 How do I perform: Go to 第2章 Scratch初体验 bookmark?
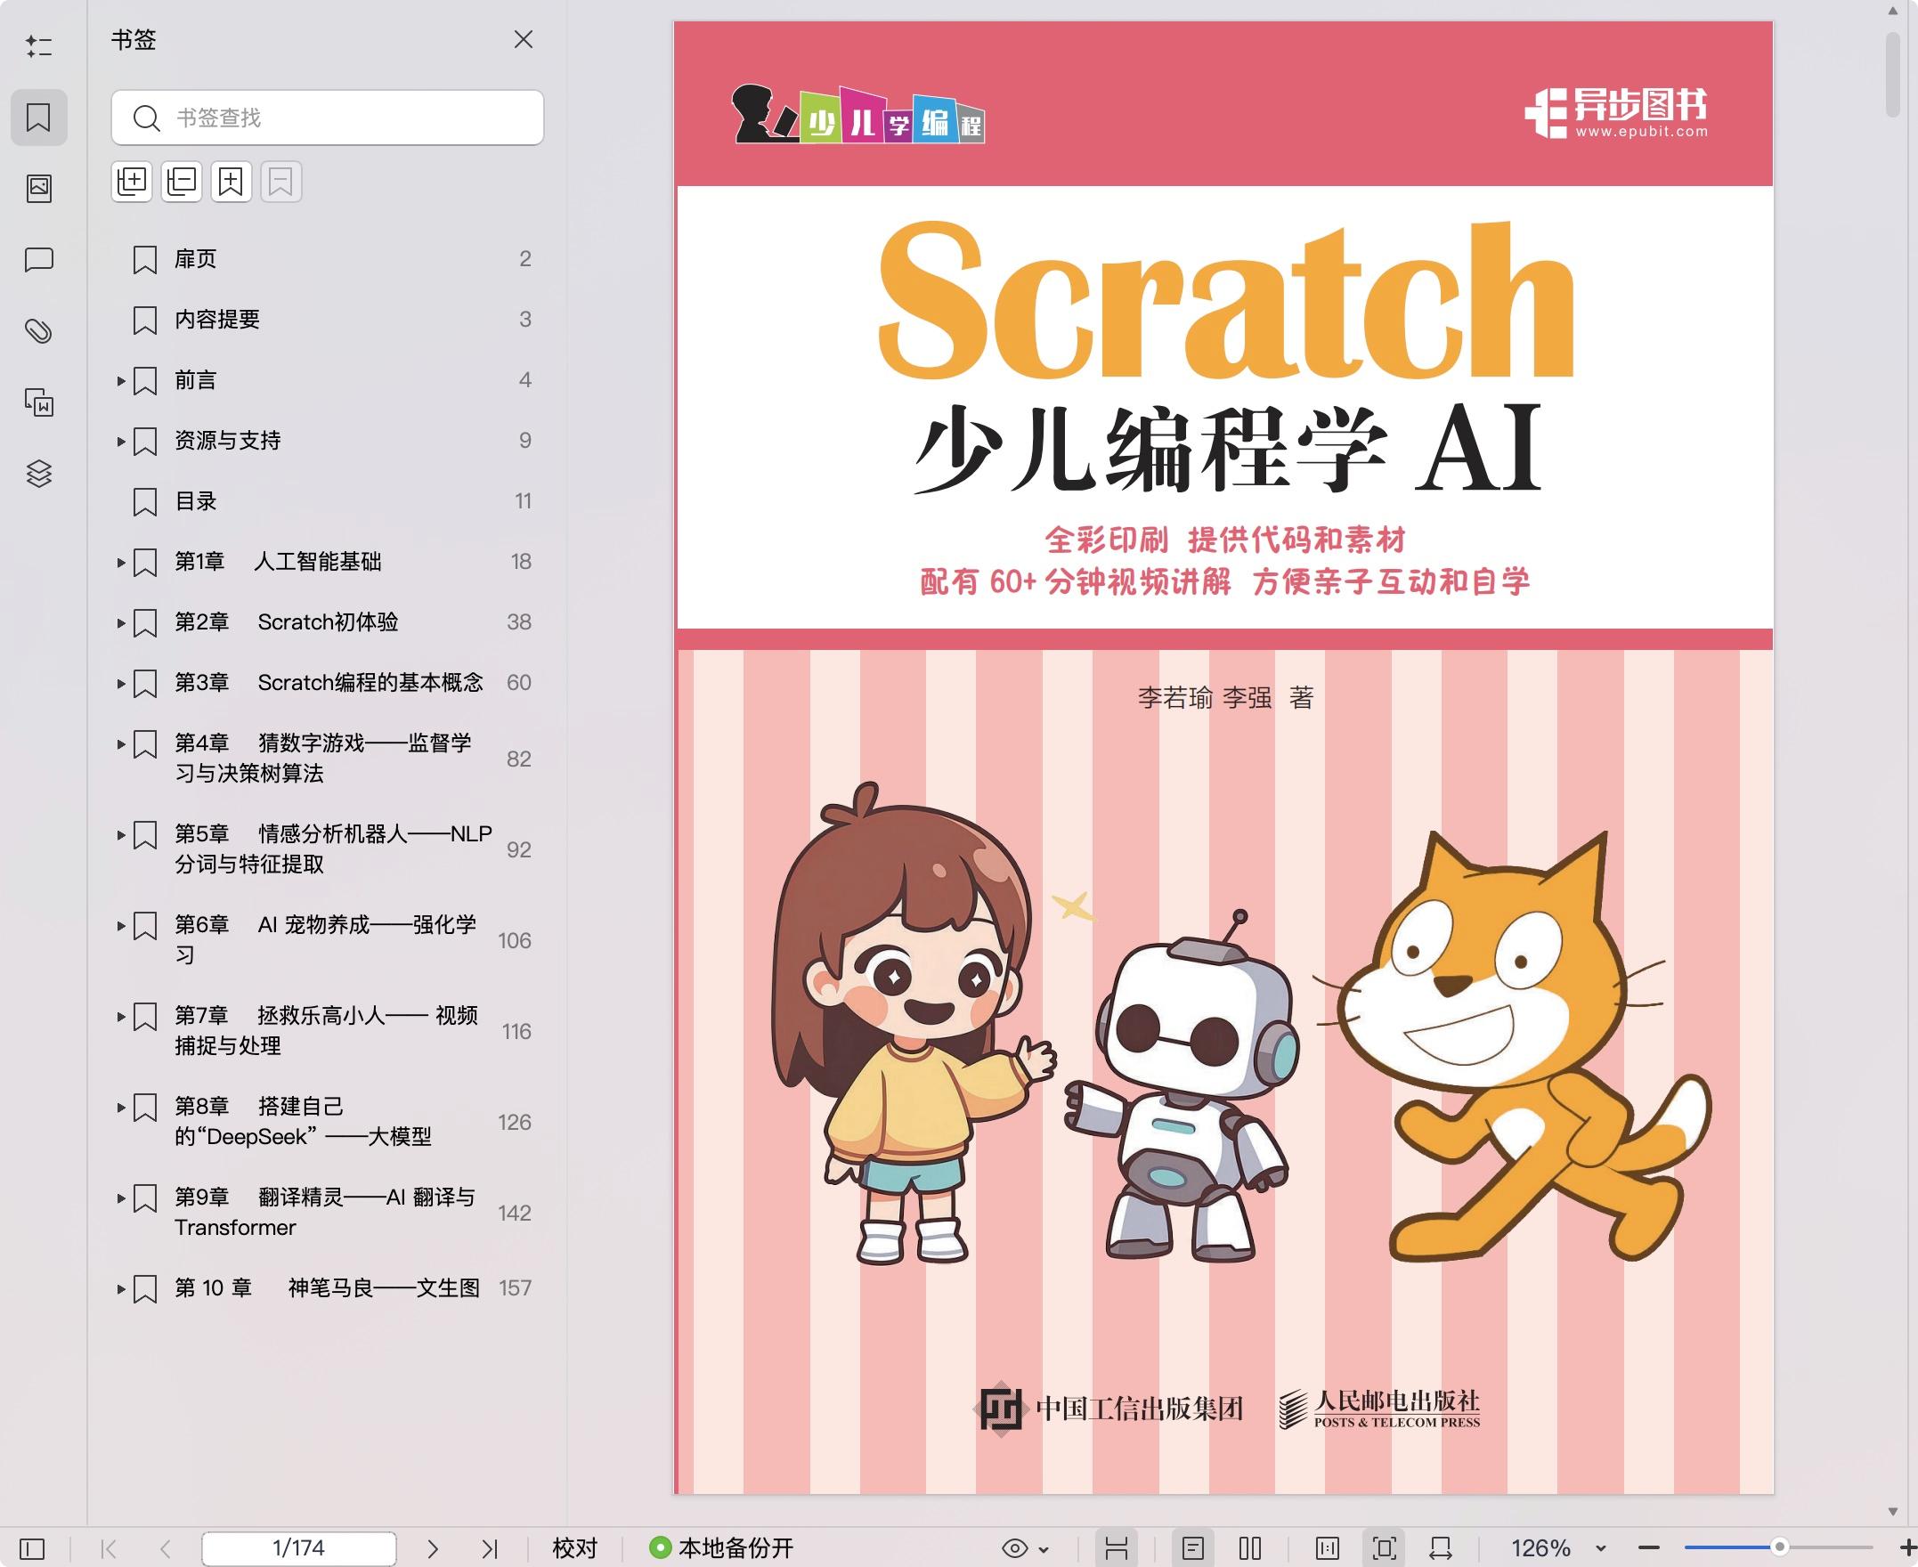pyautogui.click(x=286, y=622)
